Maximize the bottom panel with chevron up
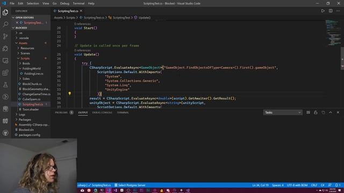The image size is (344, 193). 331,113
